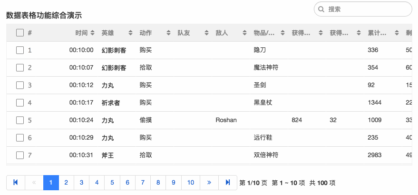Jump to the first page arrow icon
418x195 pixels.
[16, 182]
